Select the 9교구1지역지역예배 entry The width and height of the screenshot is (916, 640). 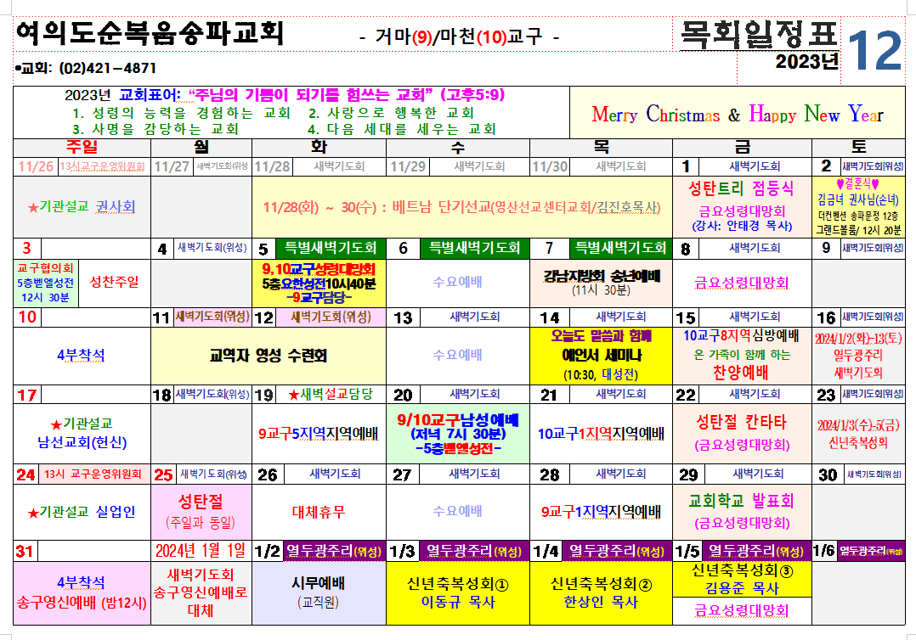601,512
